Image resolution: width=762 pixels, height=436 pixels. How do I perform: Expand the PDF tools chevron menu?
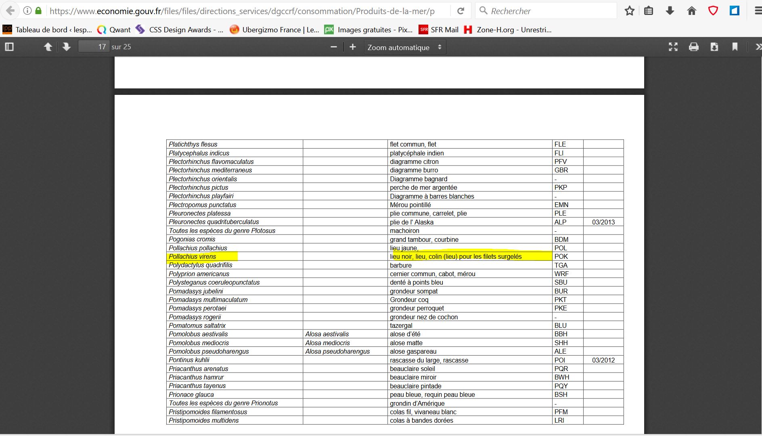757,47
